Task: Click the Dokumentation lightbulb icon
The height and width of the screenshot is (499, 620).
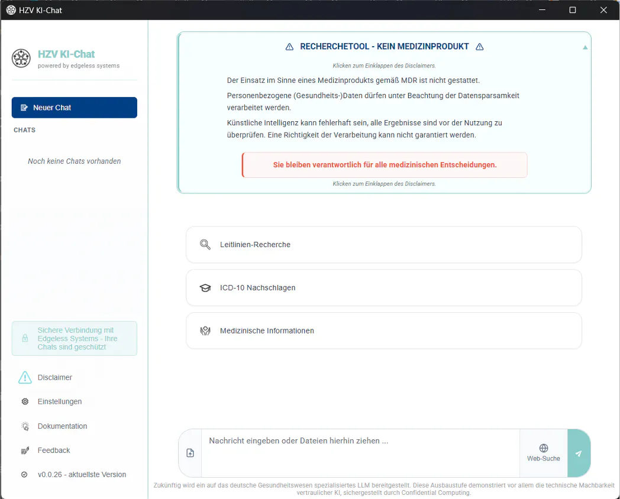Action: [25, 426]
